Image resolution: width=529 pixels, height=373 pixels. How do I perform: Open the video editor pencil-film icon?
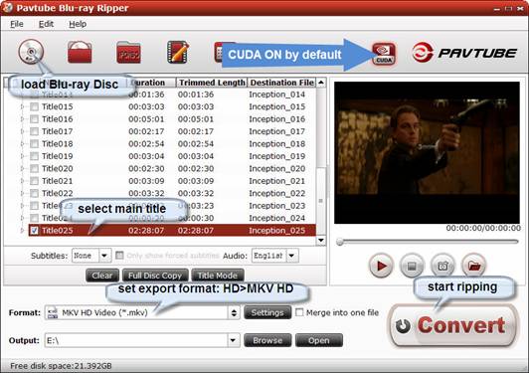[178, 52]
